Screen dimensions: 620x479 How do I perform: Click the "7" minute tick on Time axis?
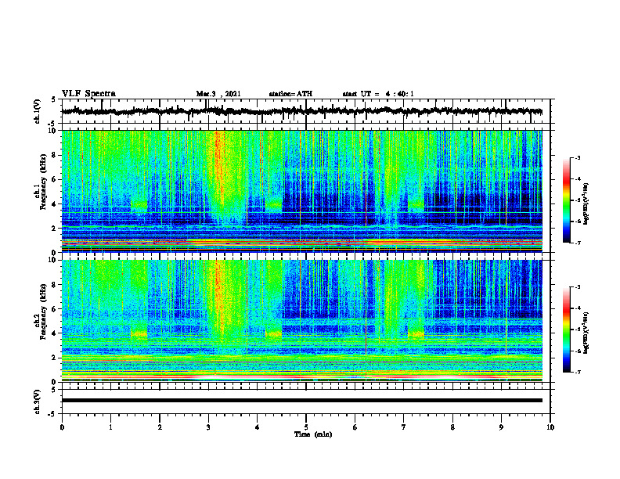pos(404,427)
